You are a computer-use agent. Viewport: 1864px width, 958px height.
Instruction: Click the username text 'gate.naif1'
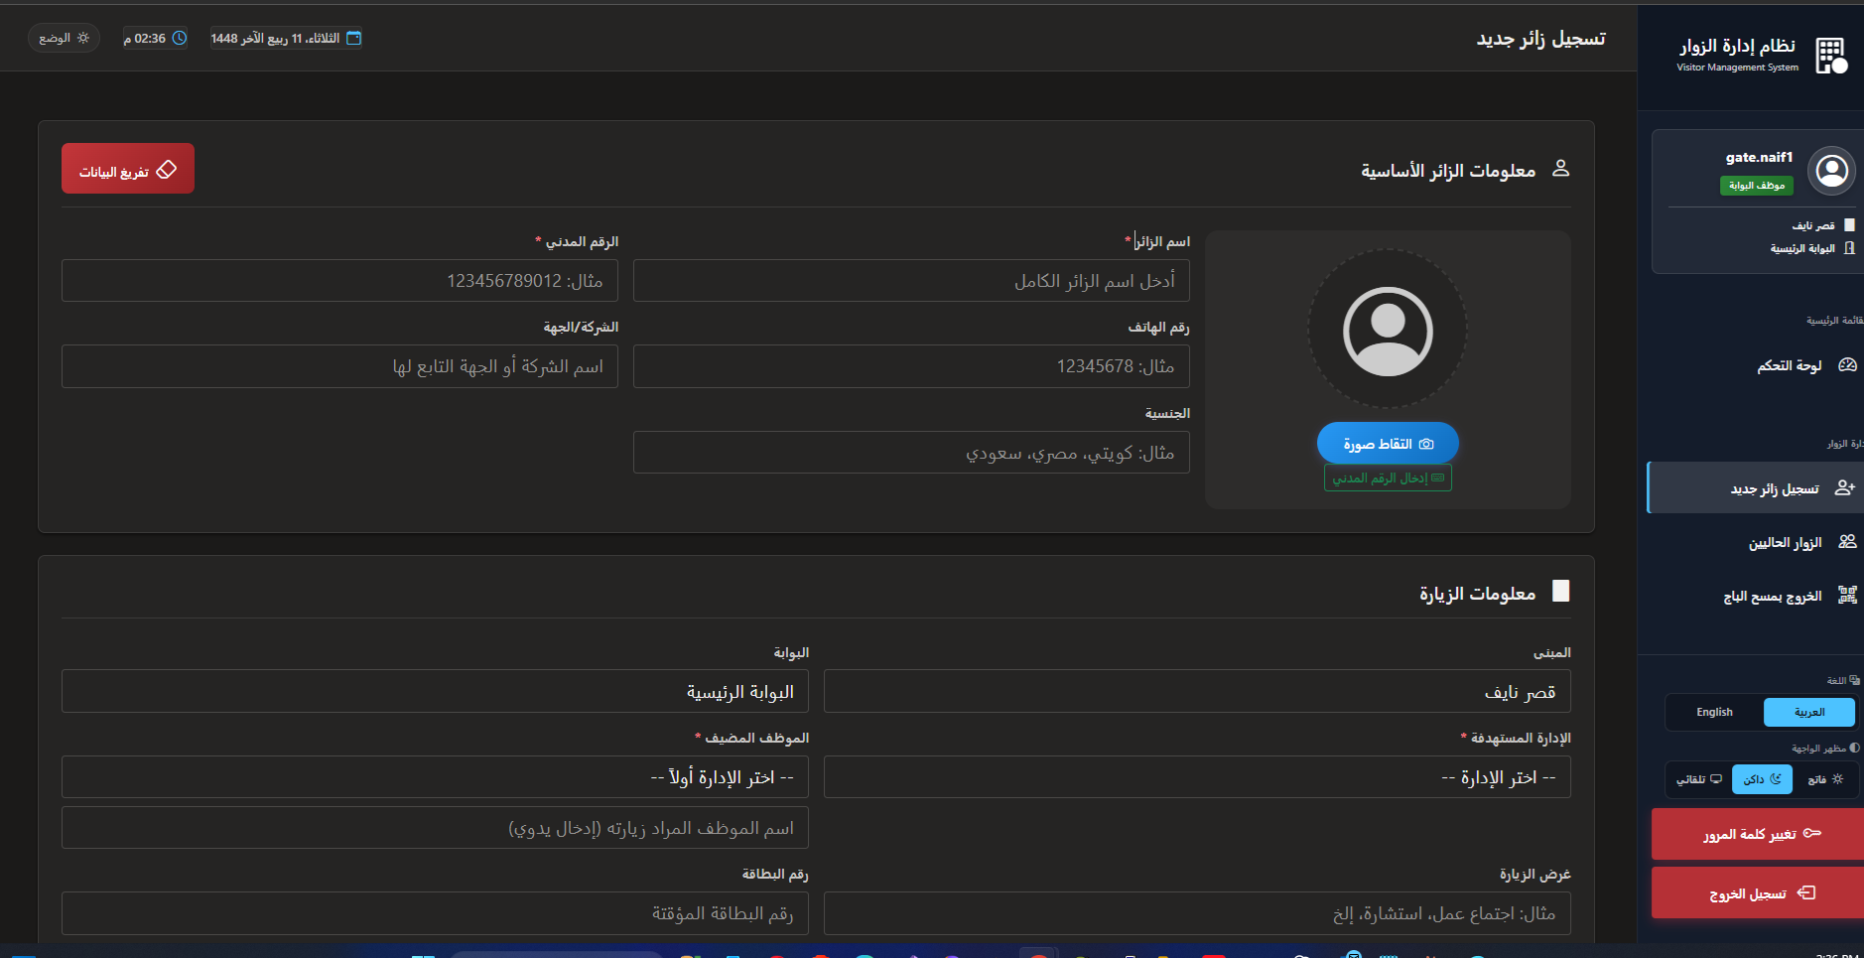point(1759,157)
